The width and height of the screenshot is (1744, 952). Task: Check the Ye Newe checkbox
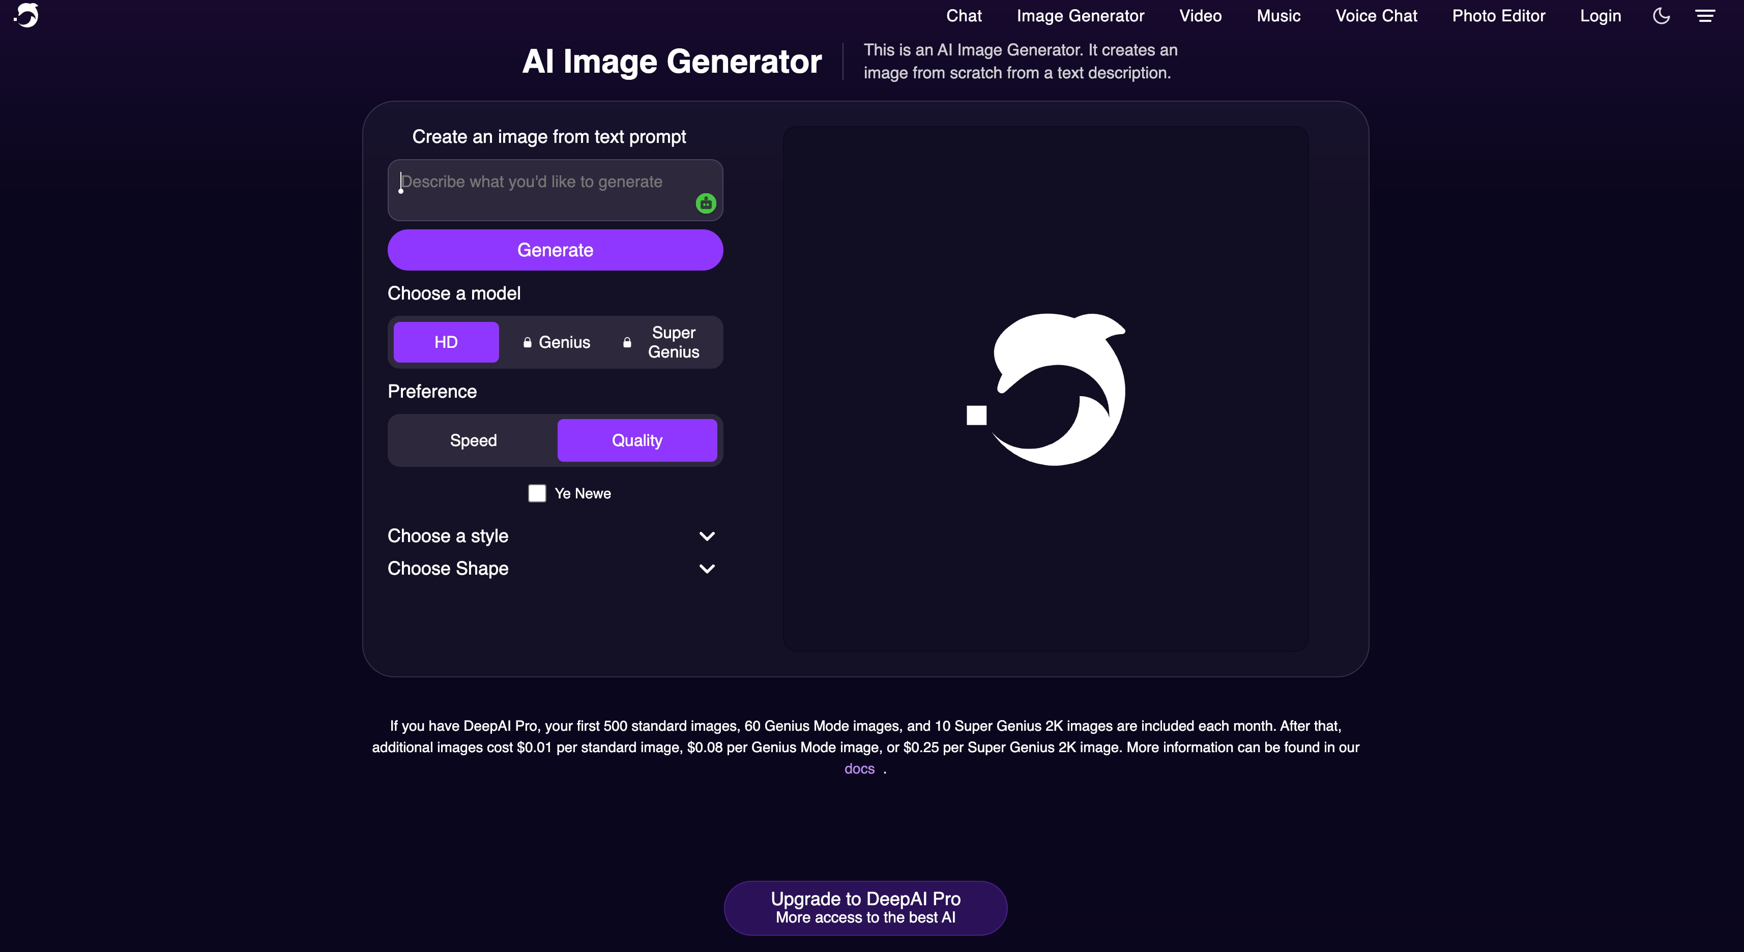[x=537, y=493]
